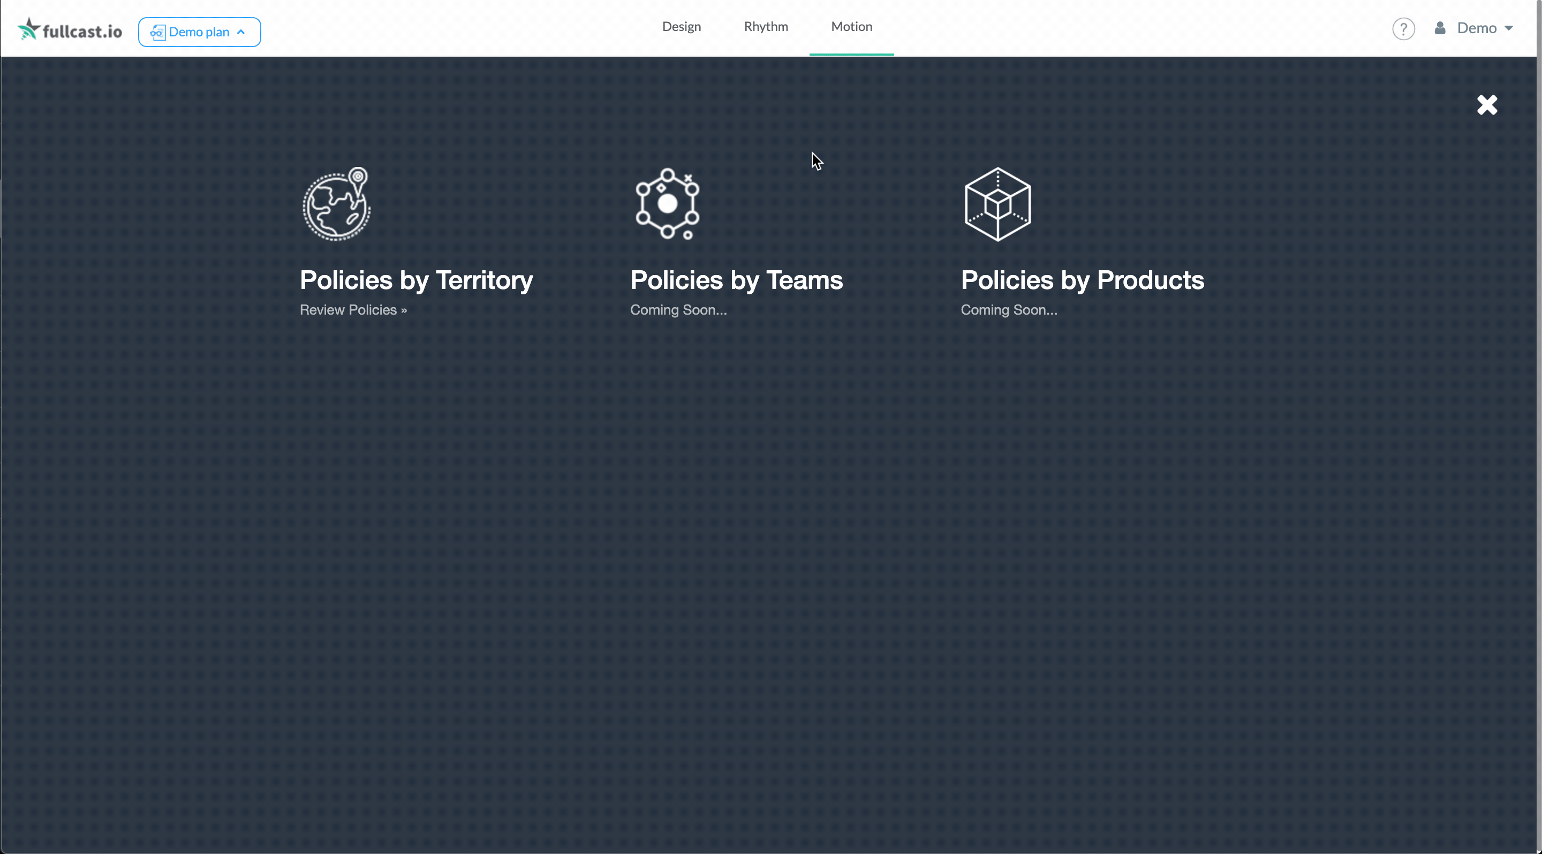Close the policies overlay with X
This screenshot has width=1542, height=854.
pyautogui.click(x=1487, y=105)
